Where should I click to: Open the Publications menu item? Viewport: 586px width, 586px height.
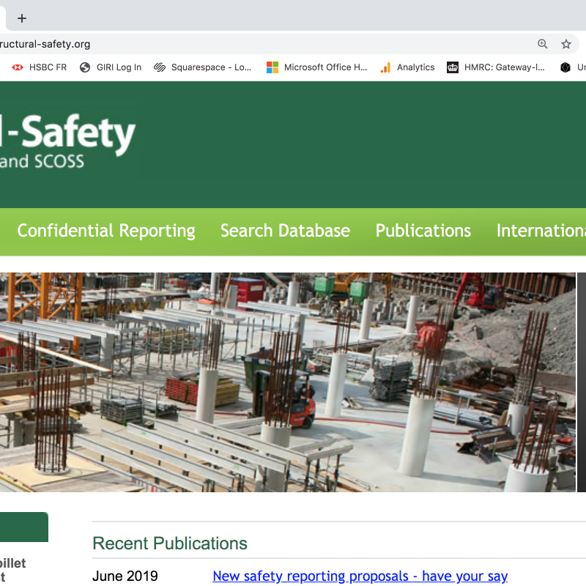[423, 231]
